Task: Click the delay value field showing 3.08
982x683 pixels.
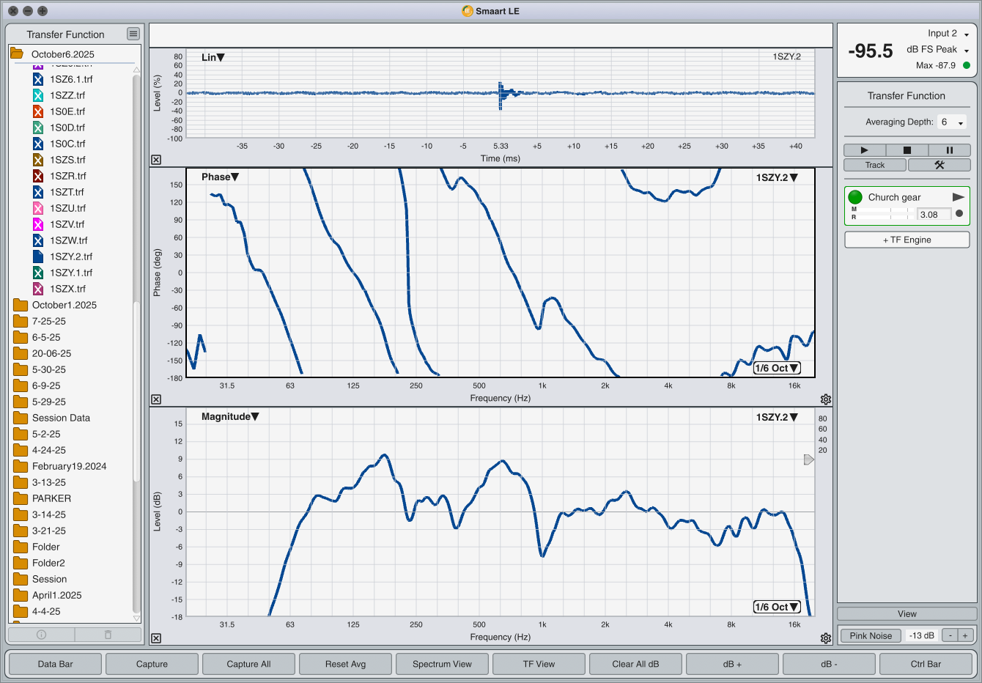Action: [x=934, y=215]
